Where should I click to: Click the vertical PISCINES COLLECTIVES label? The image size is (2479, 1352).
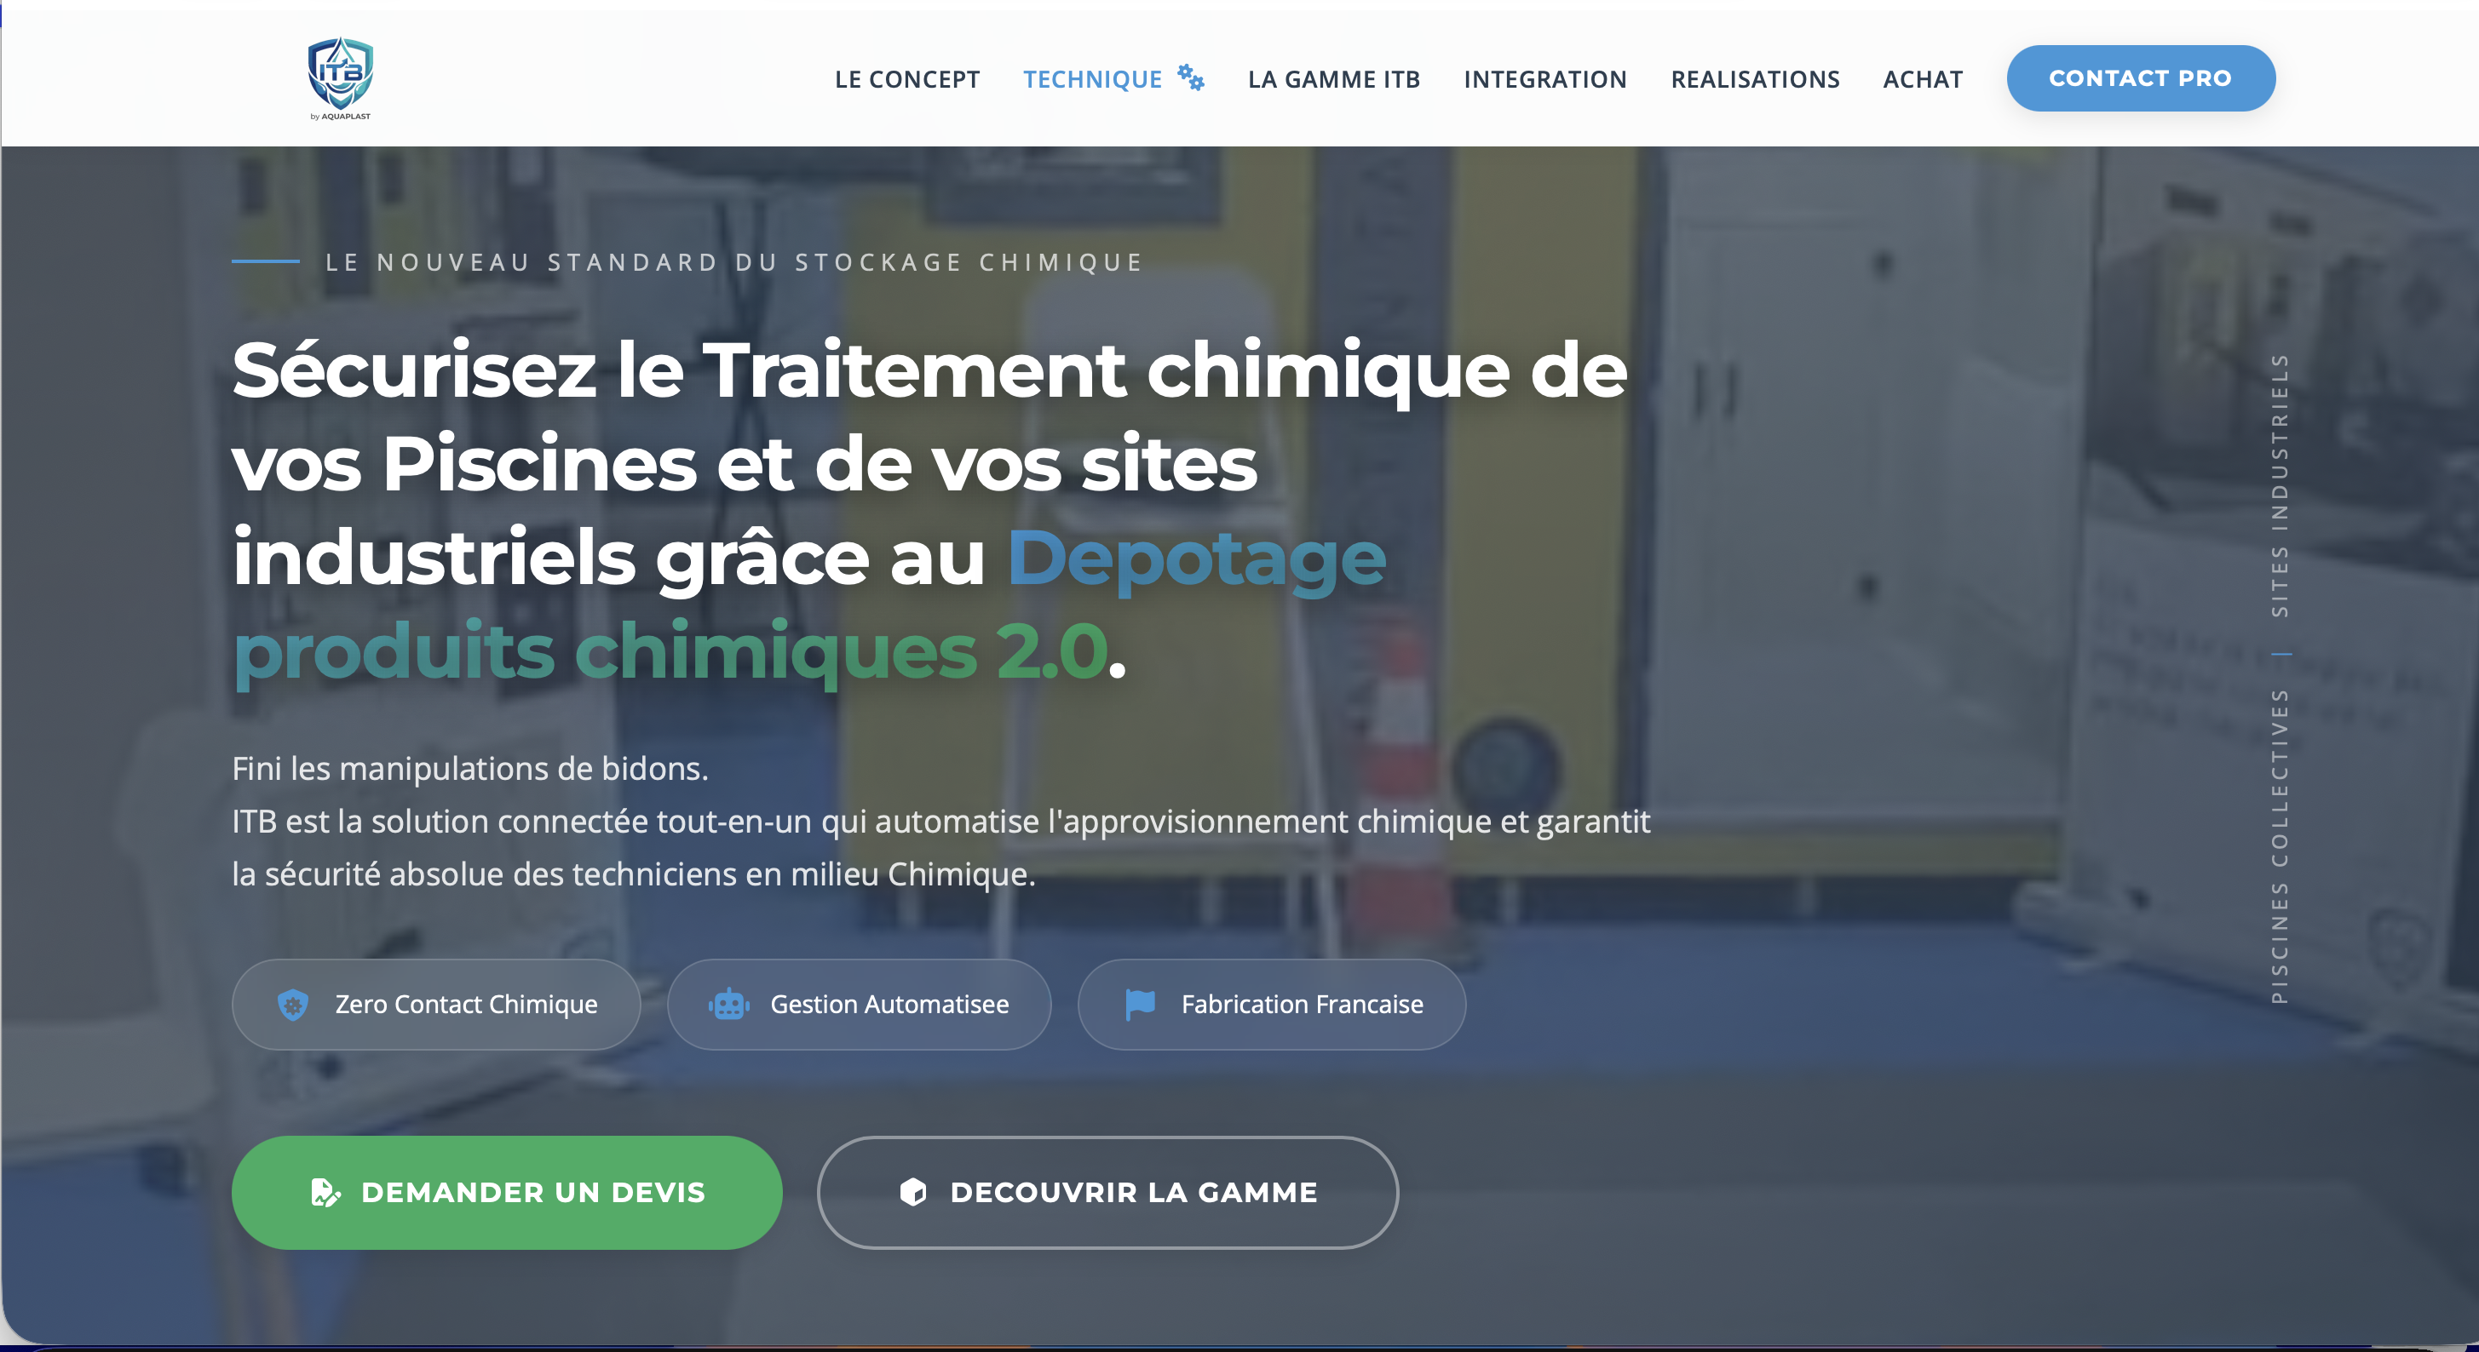tap(2279, 846)
